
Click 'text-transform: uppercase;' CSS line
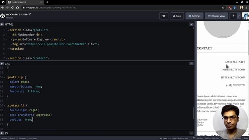click(x=31, y=115)
